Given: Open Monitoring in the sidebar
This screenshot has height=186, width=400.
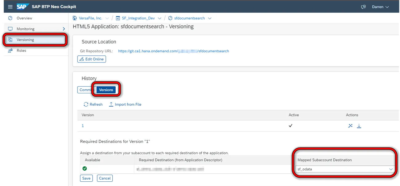Looking at the screenshot, I should tap(26, 29).
